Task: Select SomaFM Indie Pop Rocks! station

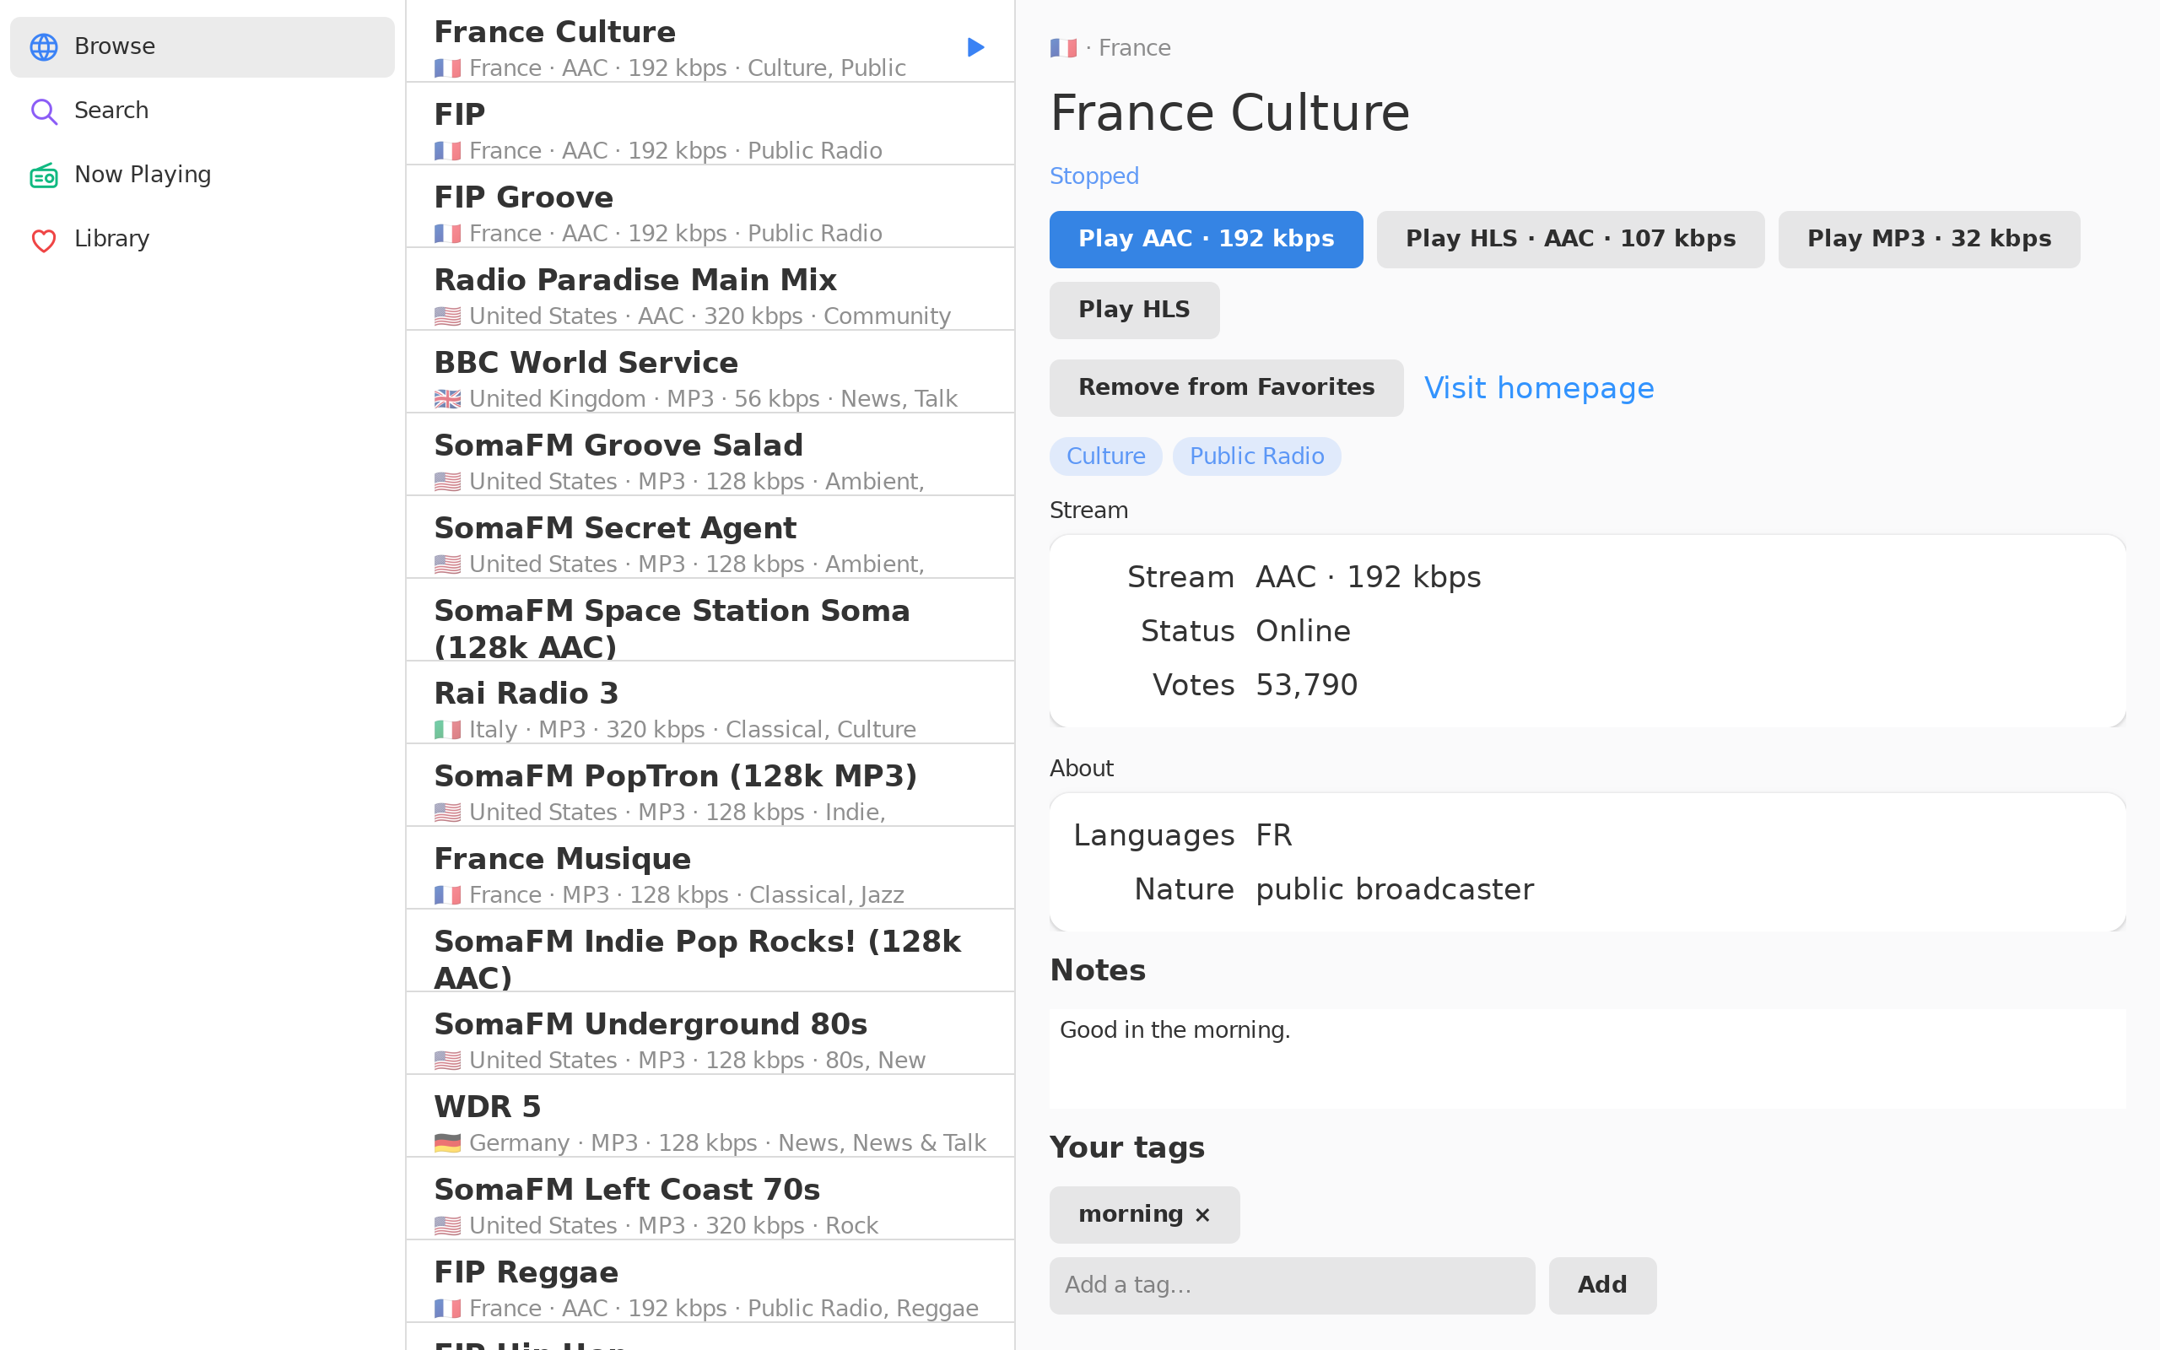Action: click(x=710, y=951)
